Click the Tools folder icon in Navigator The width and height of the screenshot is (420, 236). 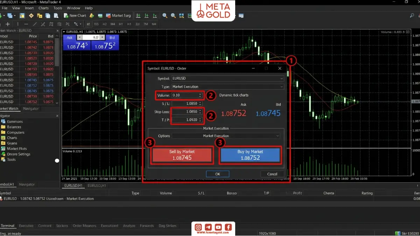coord(3,159)
